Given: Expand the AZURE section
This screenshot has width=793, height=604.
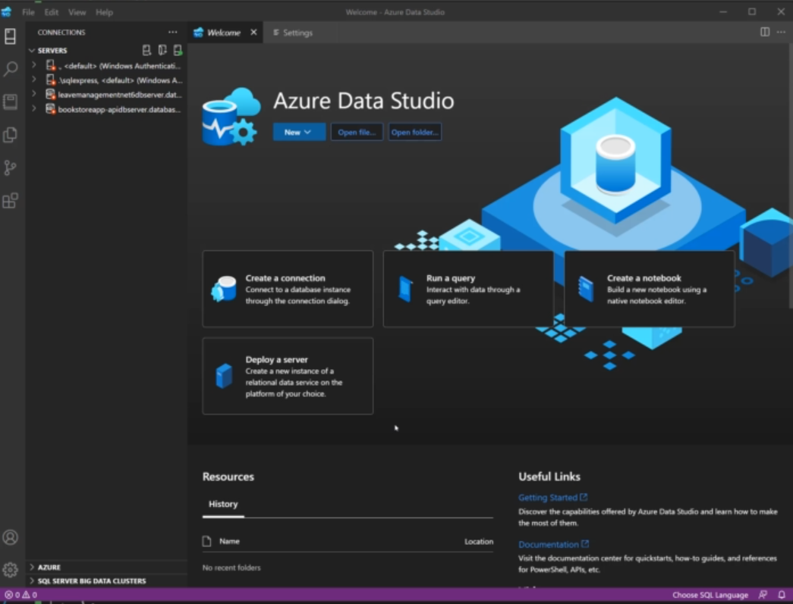Looking at the screenshot, I should pyautogui.click(x=32, y=567).
